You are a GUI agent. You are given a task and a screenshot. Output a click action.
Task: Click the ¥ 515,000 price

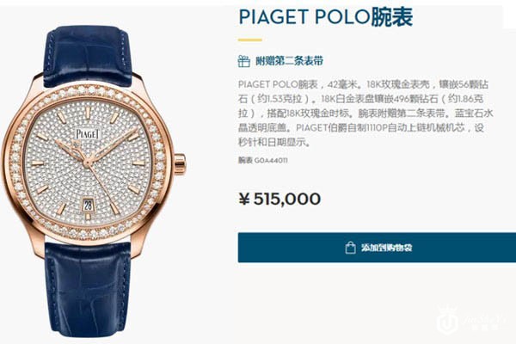coord(279,199)
